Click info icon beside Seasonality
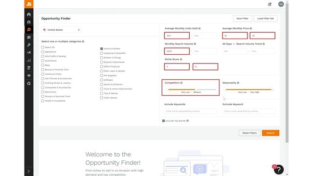This screenshot has width=313, height=176. (238, 83)
